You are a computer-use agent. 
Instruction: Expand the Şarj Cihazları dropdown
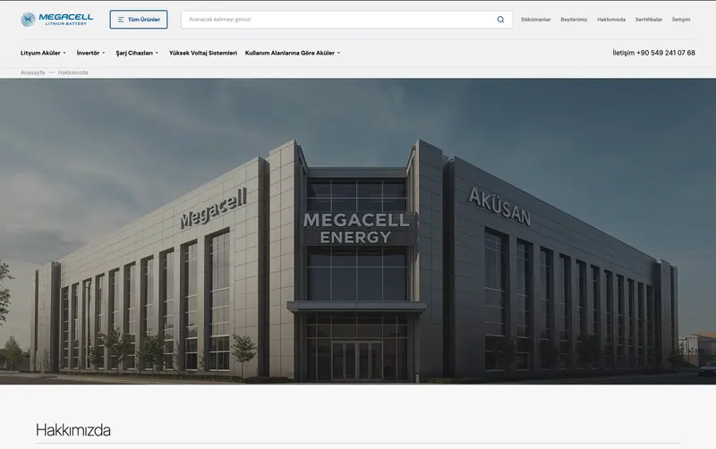click(137, 53)
